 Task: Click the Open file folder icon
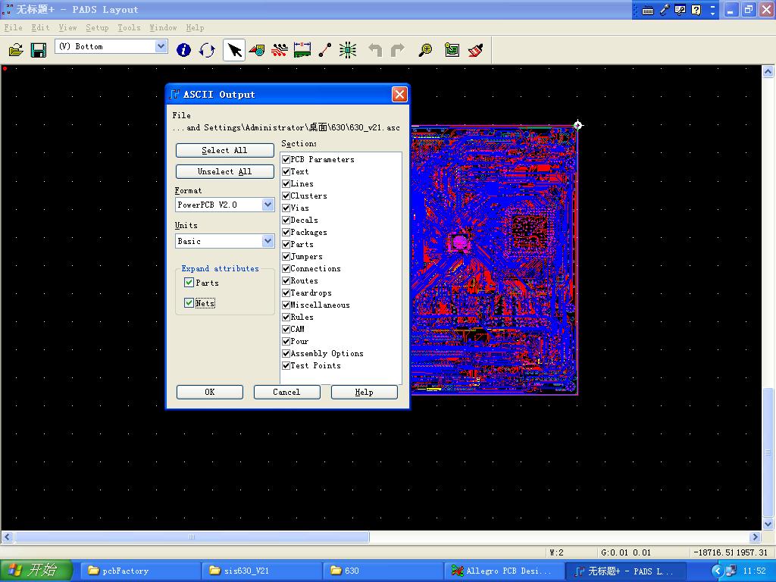click(16, 50)
